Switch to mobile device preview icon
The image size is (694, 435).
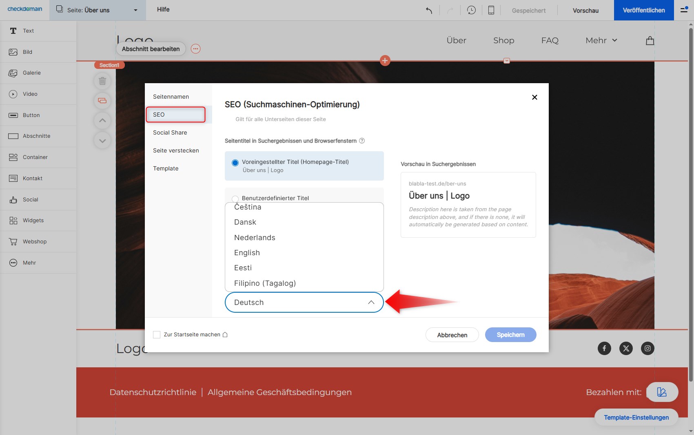click(491, 10)
